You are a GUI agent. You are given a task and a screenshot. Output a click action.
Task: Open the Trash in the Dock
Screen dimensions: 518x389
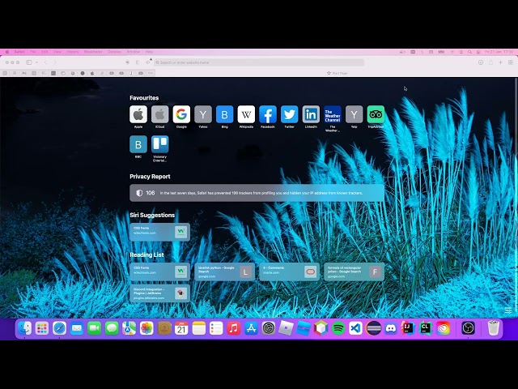click(493, 328)
